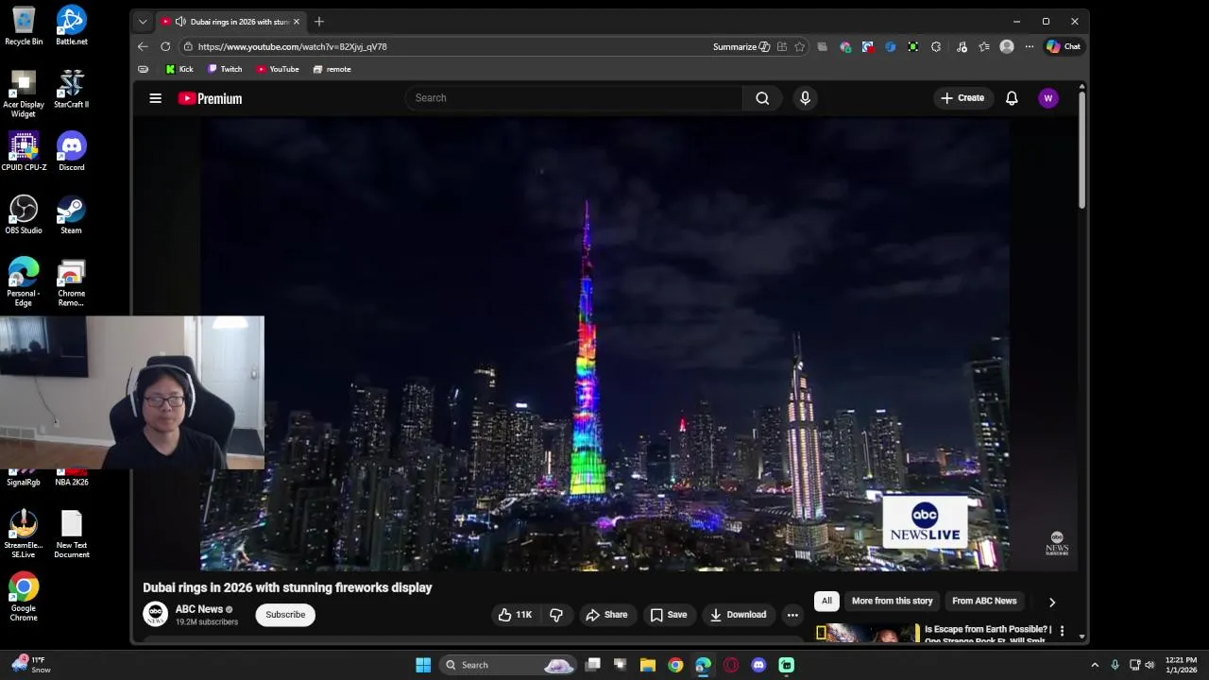Select the More from this story chip

point(892,601)
